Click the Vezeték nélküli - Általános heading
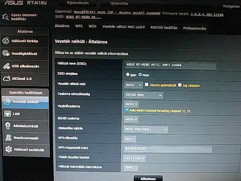241x181 pixels. click(81, 42)
